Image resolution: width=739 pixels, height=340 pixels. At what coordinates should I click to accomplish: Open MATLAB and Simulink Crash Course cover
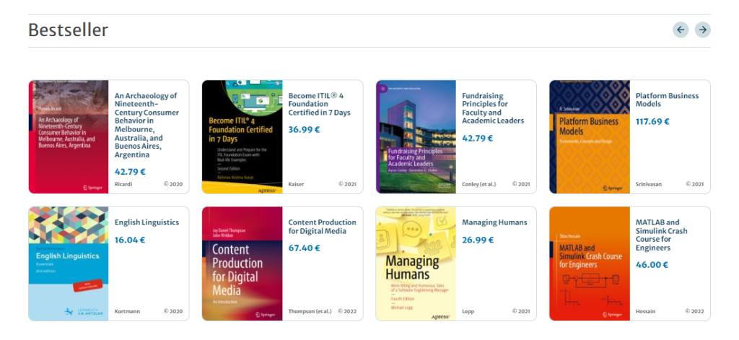590,263
